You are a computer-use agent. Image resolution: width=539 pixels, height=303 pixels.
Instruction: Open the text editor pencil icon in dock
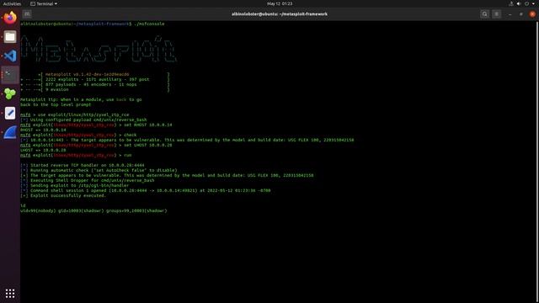click(10, 113)
